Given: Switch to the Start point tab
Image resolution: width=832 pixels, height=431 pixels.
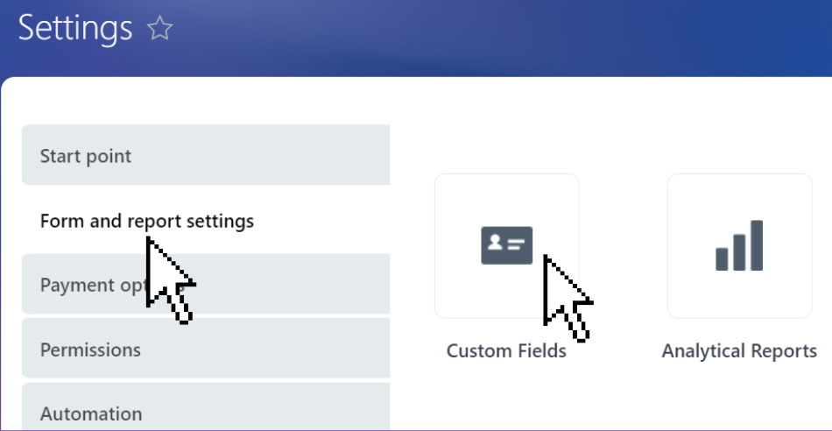Looking at the screenshot, I should click(x=206, y=155).
